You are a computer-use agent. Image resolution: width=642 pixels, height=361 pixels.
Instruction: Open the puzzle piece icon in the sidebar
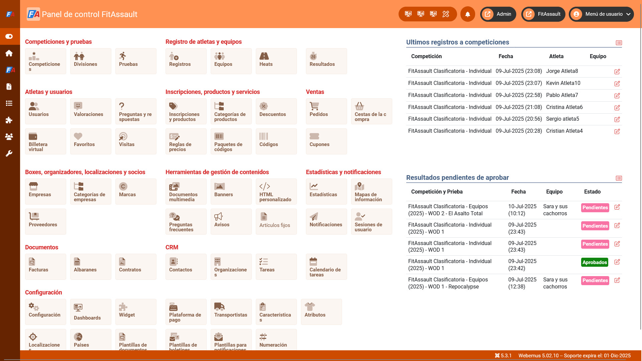tap(9, 120)
